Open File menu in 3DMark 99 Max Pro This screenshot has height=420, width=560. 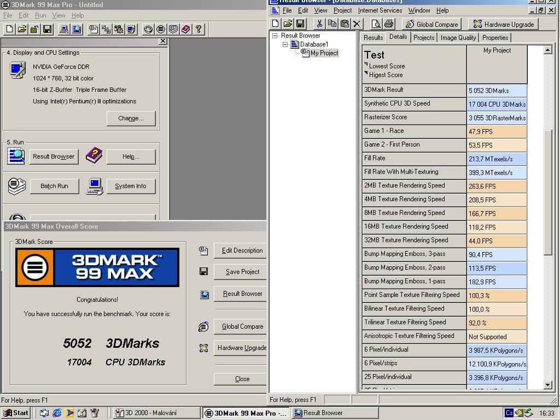(x=8, y=15)
